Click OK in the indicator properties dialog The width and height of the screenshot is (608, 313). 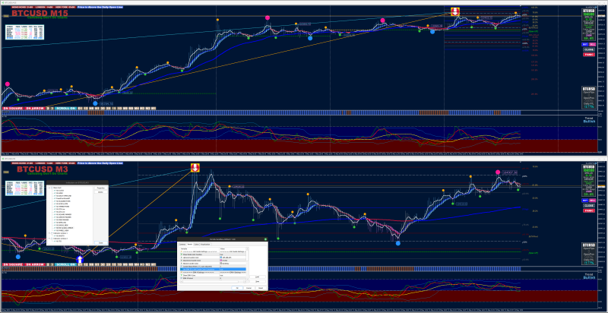[237, 288]
